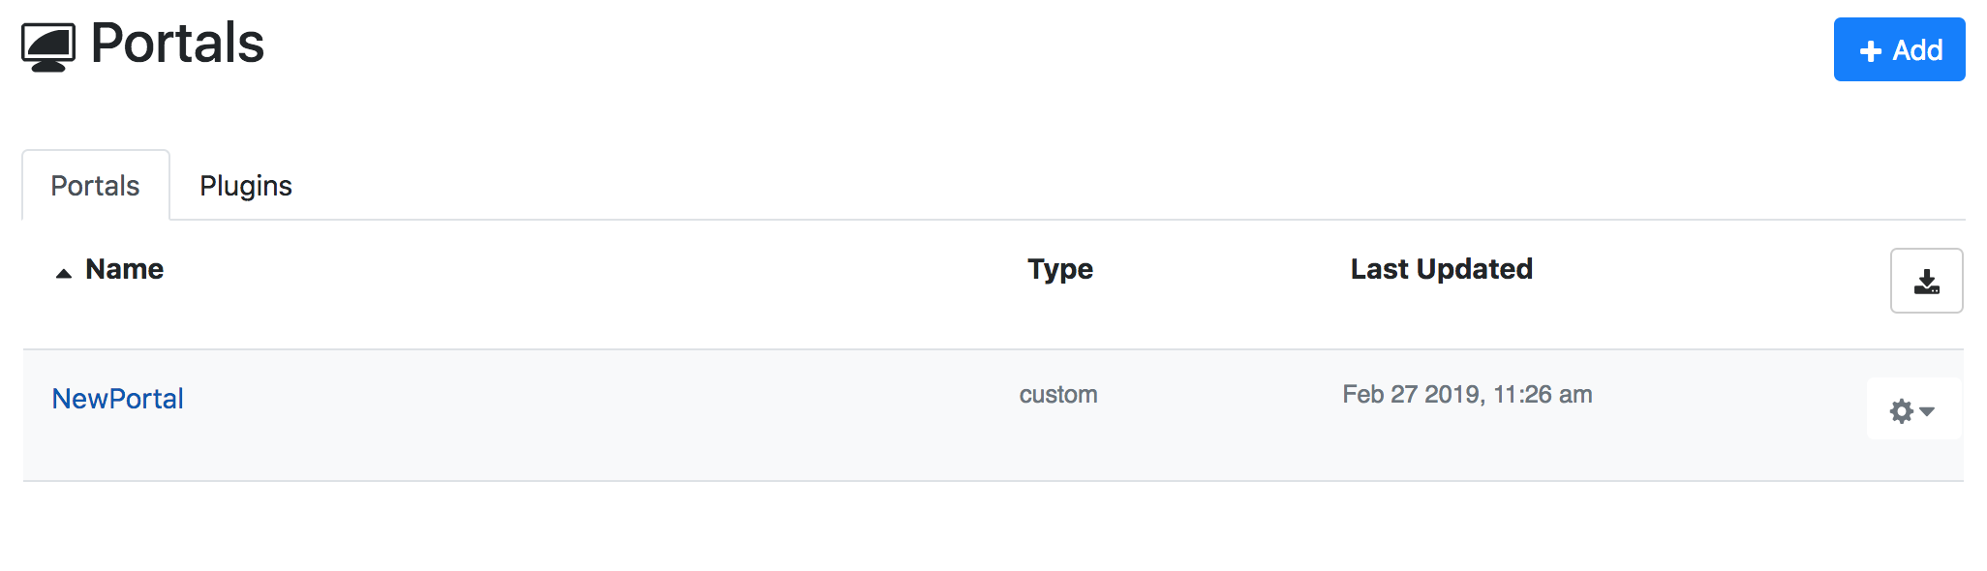Click the gear icon in NewPortal row
The image size is (1987, 571).
point(1902,411)
